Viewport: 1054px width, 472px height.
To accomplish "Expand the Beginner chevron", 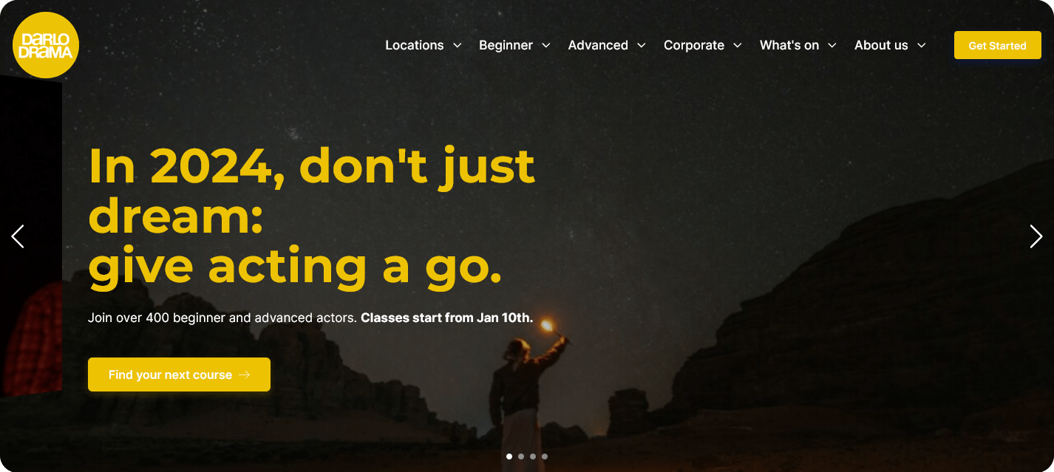I will click(546, 45).
